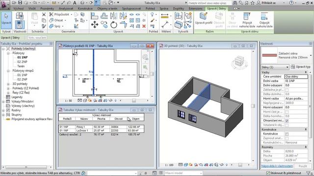Click the Trim/Extend corner icon

click(123, 25)
